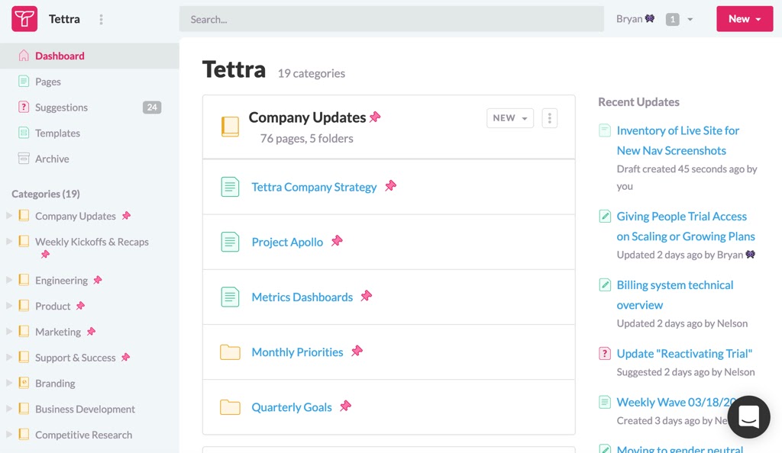Screen dimensions: 782x453
Task: Click the Suggestions question-mark icon in sidebar
Action: pos(24,108)
